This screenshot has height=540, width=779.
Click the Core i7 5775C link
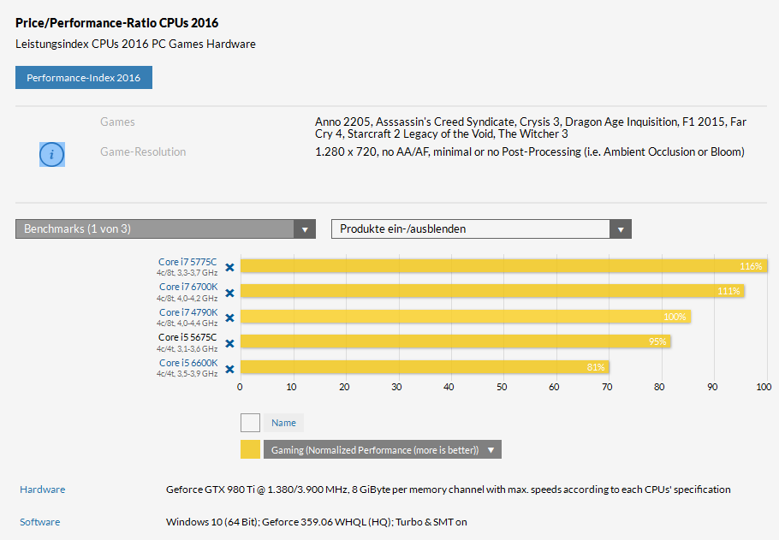point(187,262)
